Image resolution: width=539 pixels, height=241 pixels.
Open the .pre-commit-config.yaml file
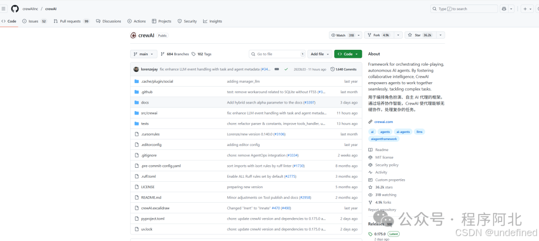tap(161, 166)
